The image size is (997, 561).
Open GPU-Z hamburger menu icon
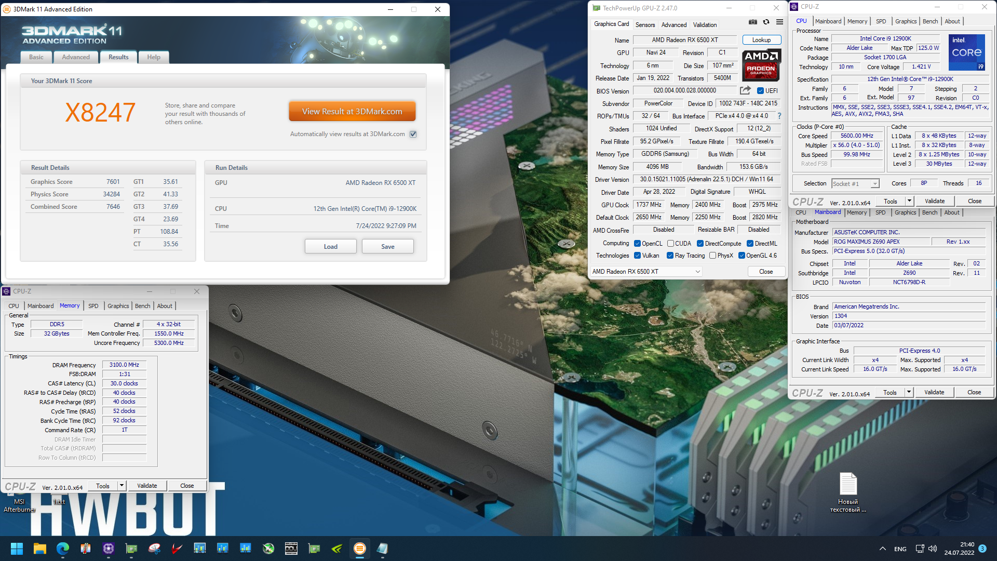[x=779, y=22]
